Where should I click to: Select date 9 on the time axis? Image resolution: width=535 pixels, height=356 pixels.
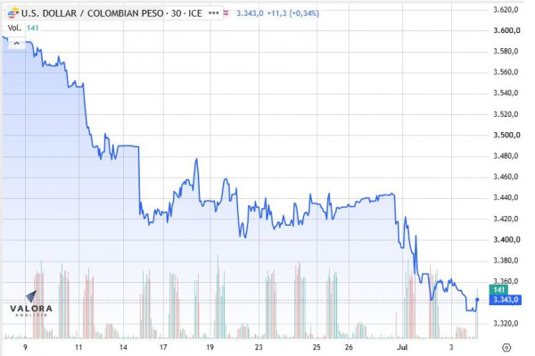[x=25, y=347]
